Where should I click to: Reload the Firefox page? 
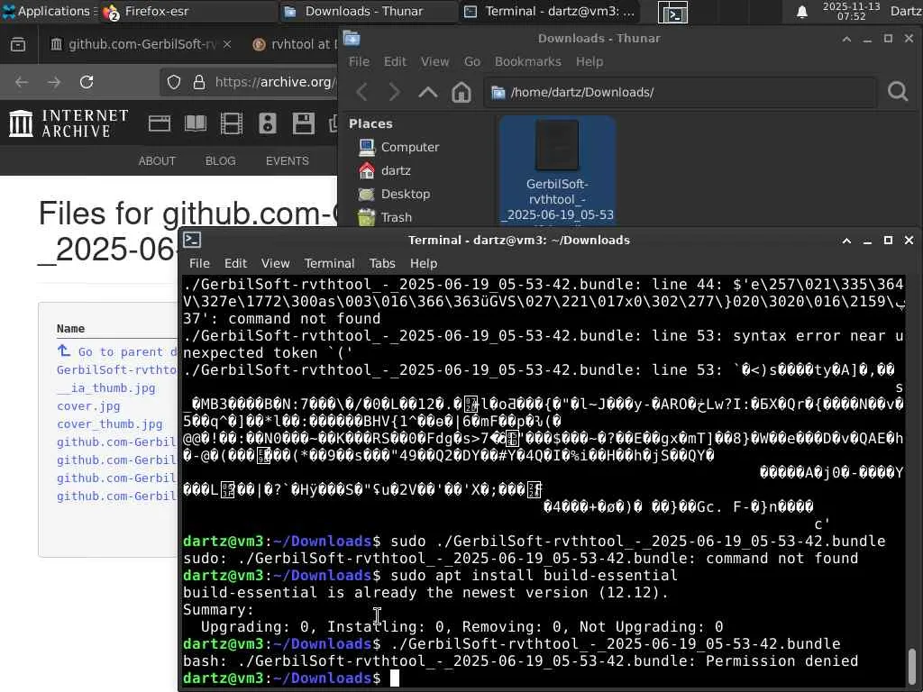click(87, 82)
